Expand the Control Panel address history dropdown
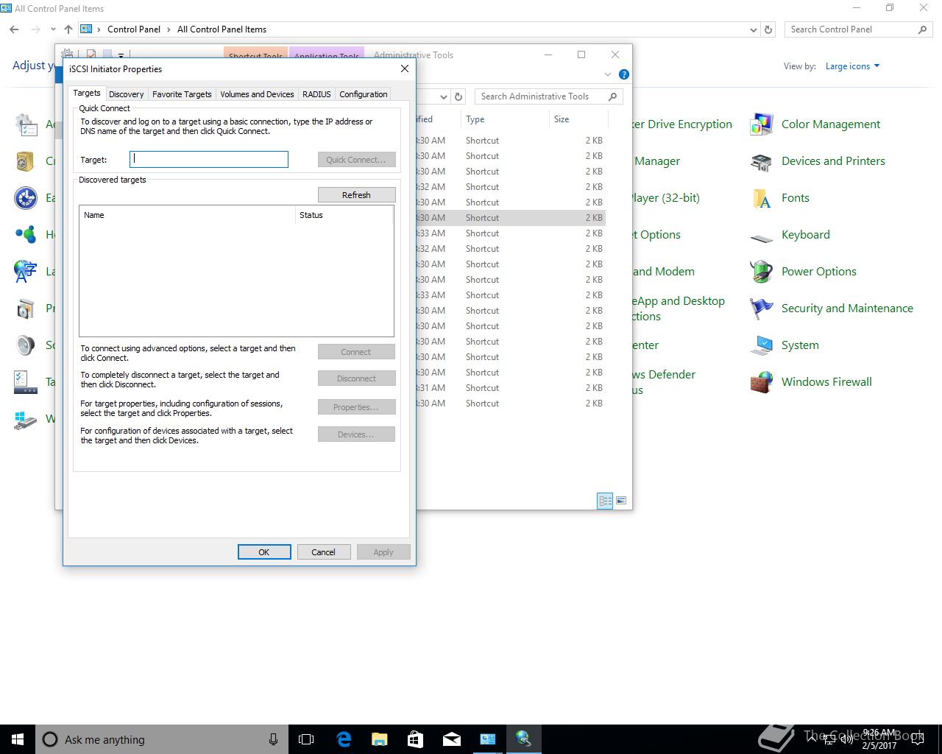Image resolution: width=942 pixels, height=754 pixels. coord(753,29)
